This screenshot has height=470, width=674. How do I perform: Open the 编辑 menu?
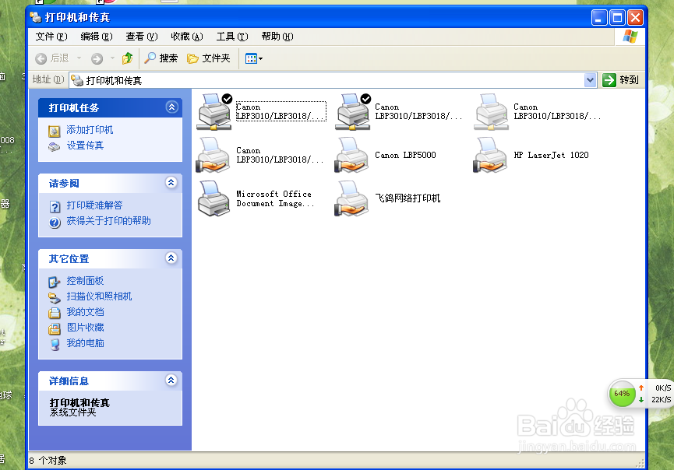point(97,37)
